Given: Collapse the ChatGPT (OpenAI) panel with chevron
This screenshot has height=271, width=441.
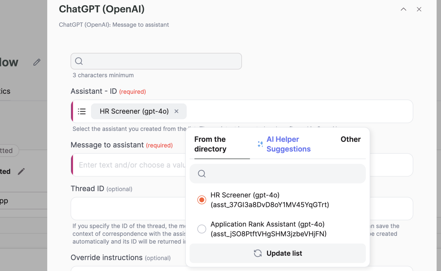Looking at the screenshot, I should pos(403,9).
